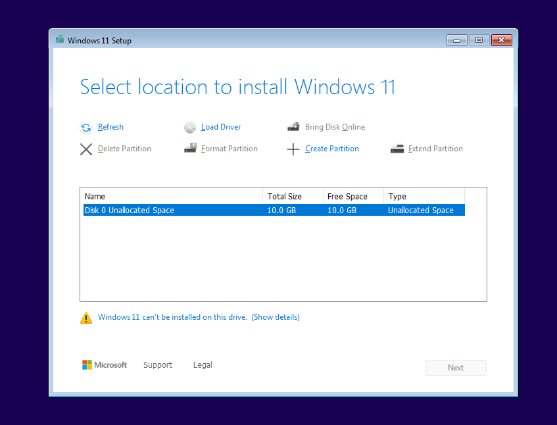557x425 pixels.
Task: Sort by the Free Space column header
Action: [353, 196]
